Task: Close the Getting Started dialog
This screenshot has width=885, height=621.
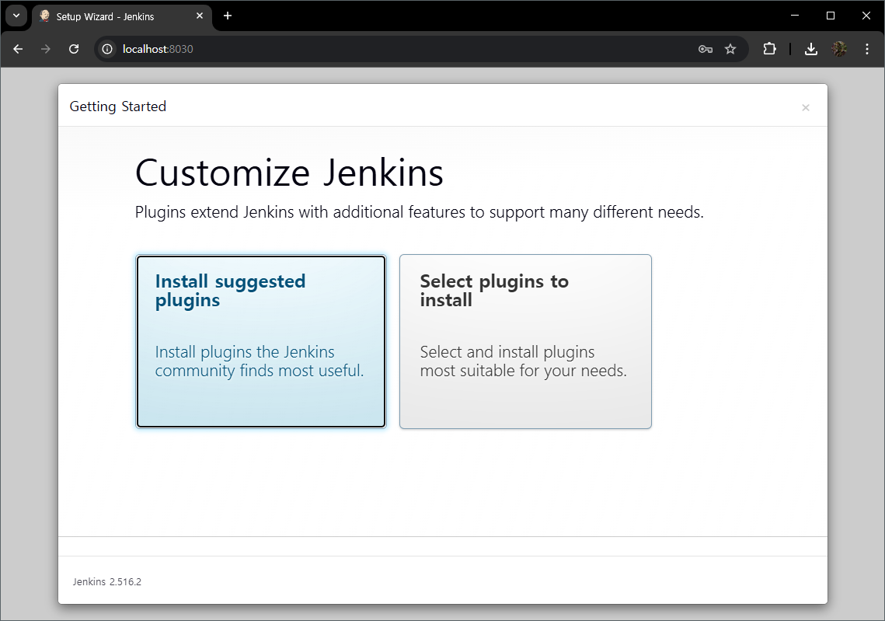Action: pyautogui.click(x=806, y=107)
